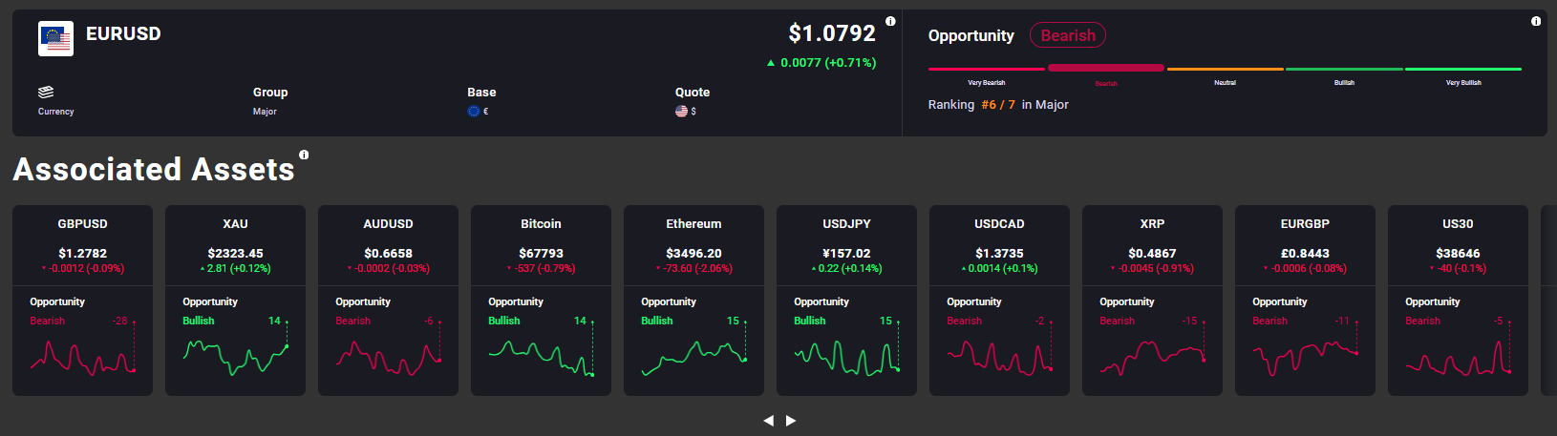1557x436 pixels.
Task: Click the Euro base flag icon
Action: [x=473, y=112]
